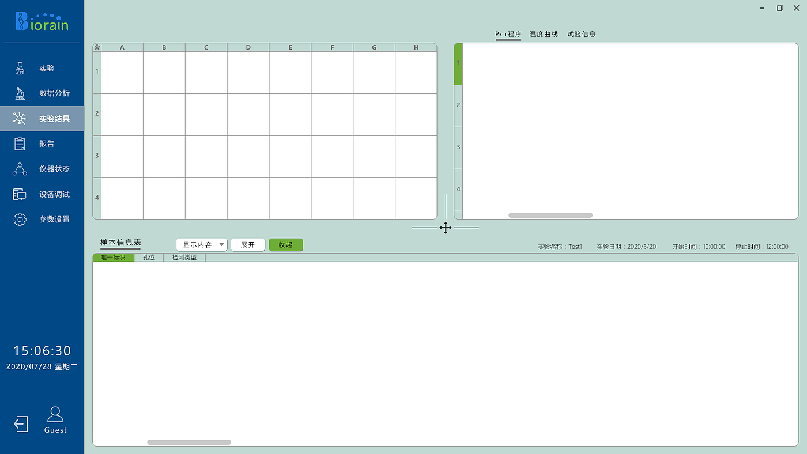This screenshot has width=807, height=454.
Task: Open 仪器状态 triangle nodes icon
Action: click(20, 169)
